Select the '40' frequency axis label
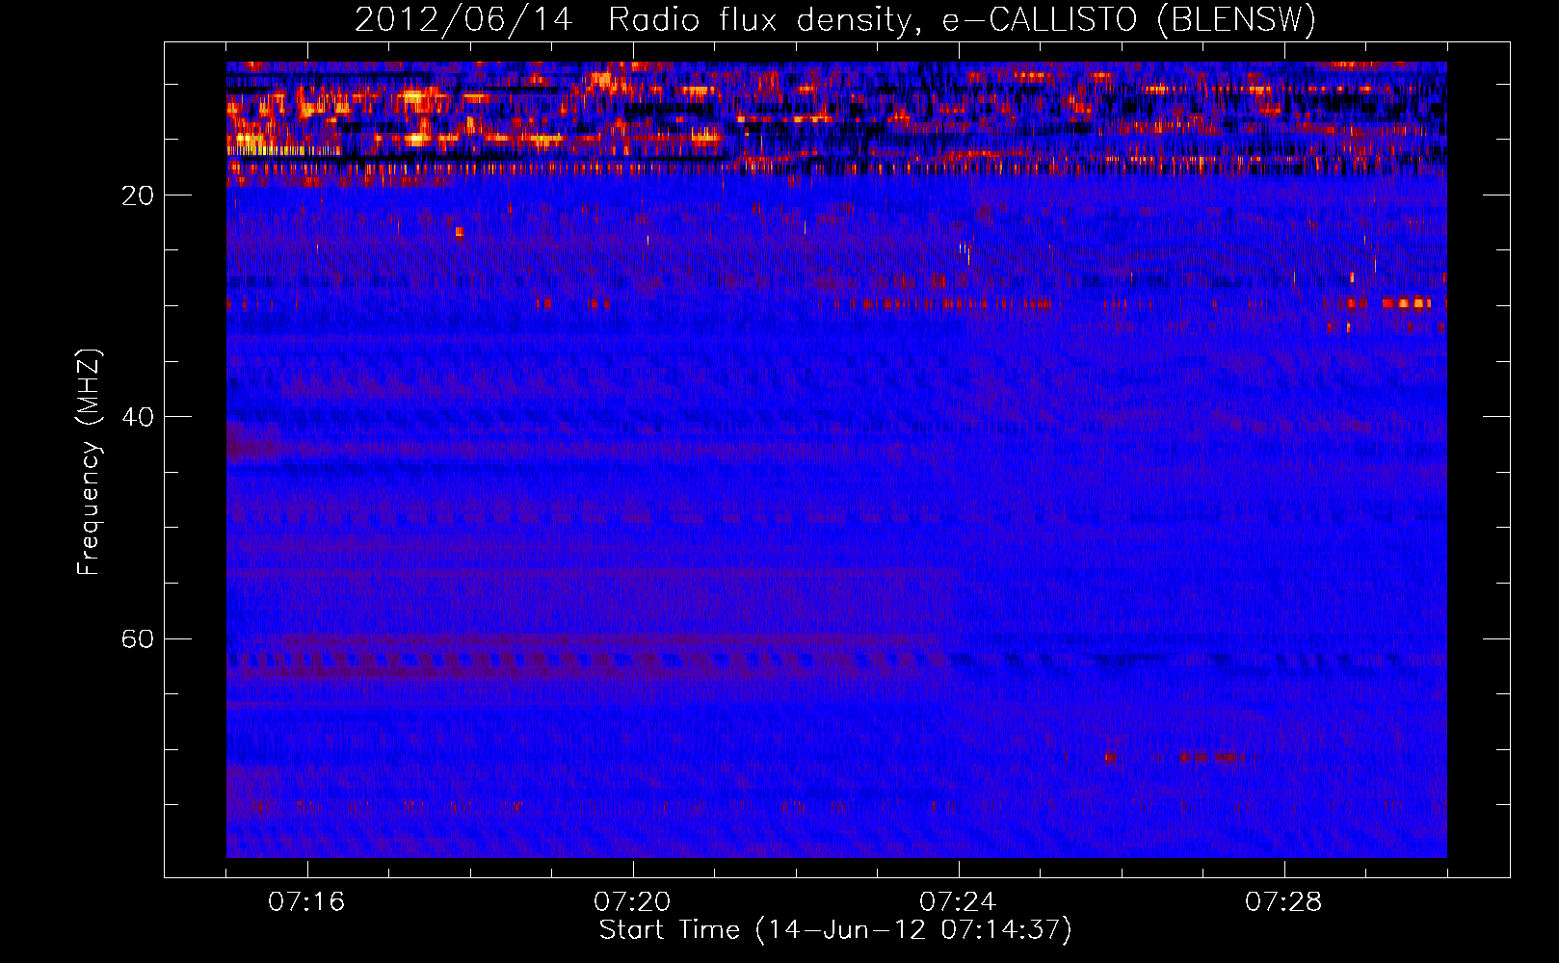This screenshot has width=1559, height=963. (137, 417)
